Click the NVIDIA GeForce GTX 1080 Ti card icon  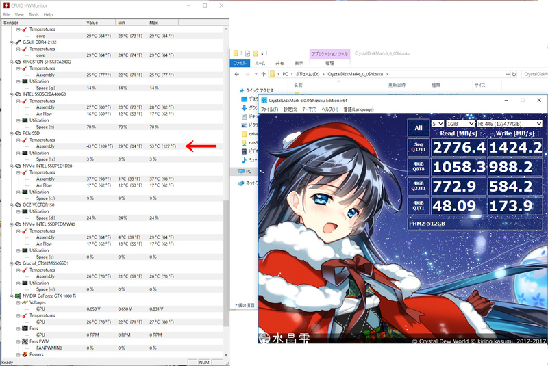18,296
